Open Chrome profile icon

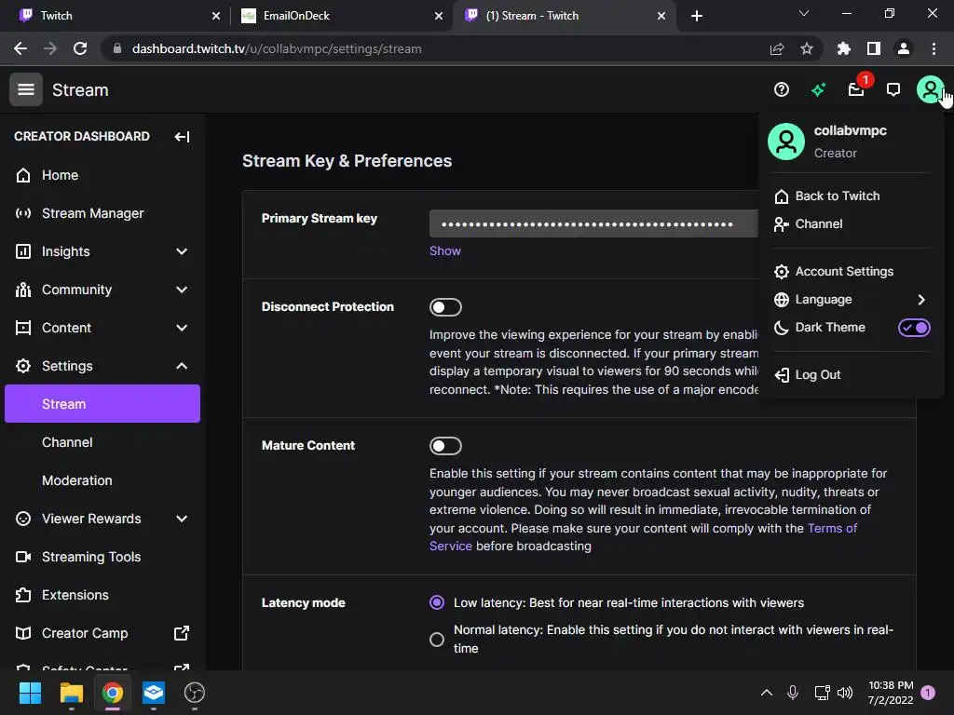point(904,48)
